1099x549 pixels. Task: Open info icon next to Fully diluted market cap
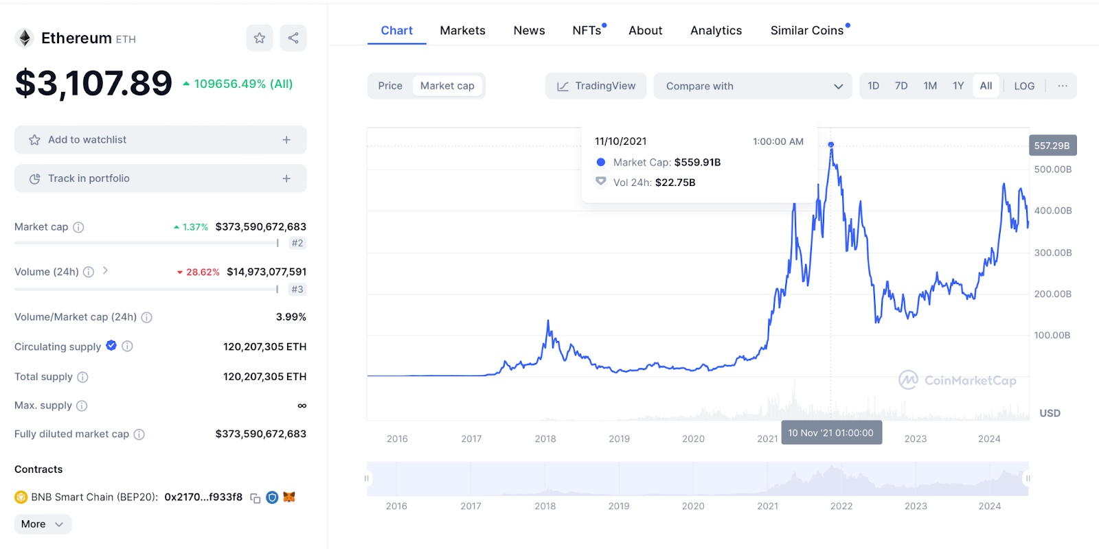[139, 434]
